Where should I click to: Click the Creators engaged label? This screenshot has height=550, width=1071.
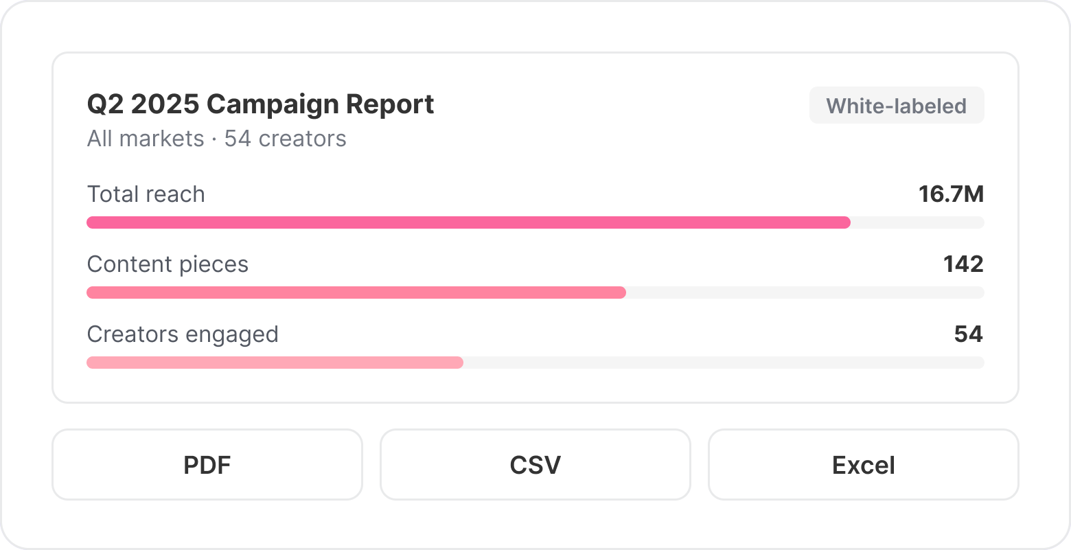(183, 334)
